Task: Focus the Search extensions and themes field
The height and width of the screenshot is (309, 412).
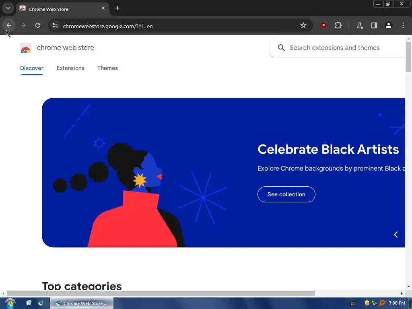Action: click(x=338, y=48)
